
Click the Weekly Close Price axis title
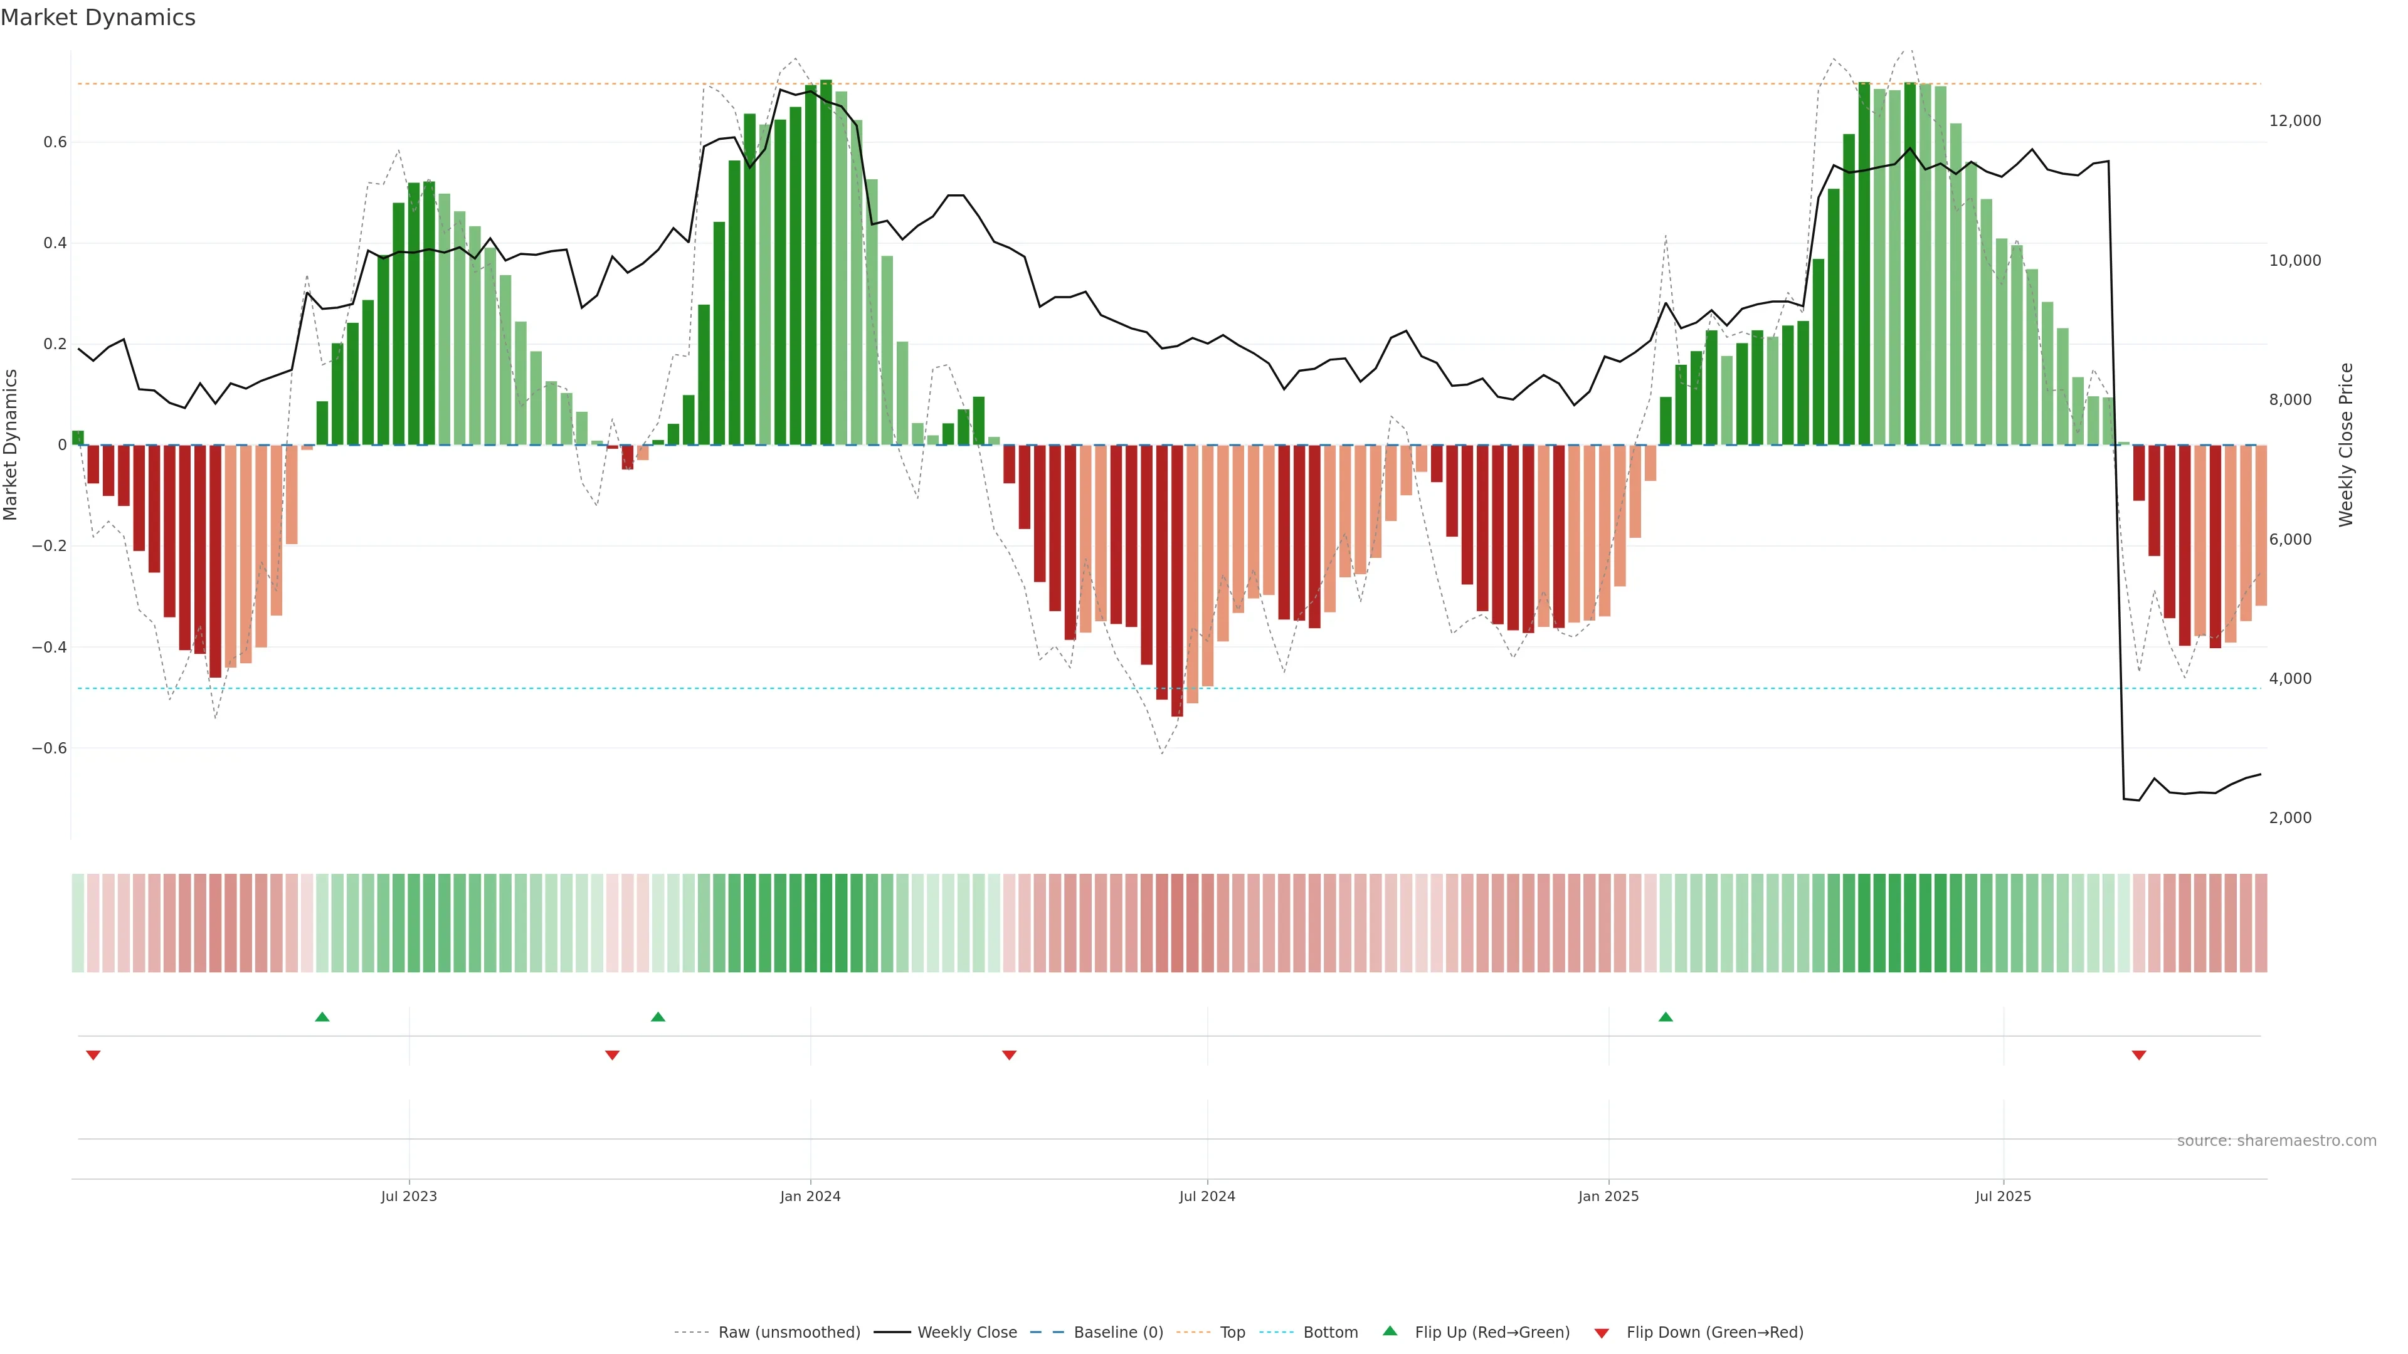click(2347, 445)
